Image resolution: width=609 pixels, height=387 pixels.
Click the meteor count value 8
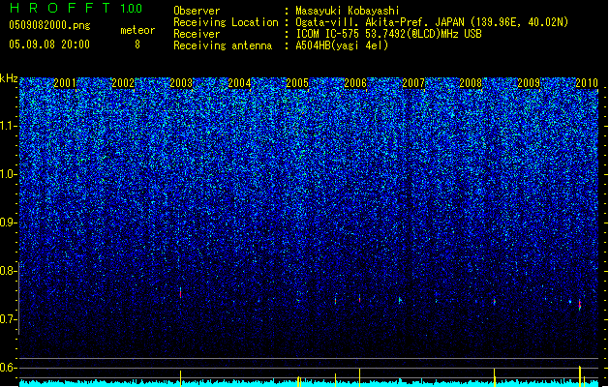coord(137,45)
